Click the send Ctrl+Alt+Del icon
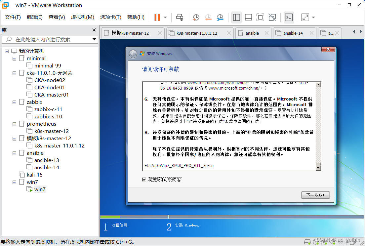Screen dimensions: 365x246 180,18
